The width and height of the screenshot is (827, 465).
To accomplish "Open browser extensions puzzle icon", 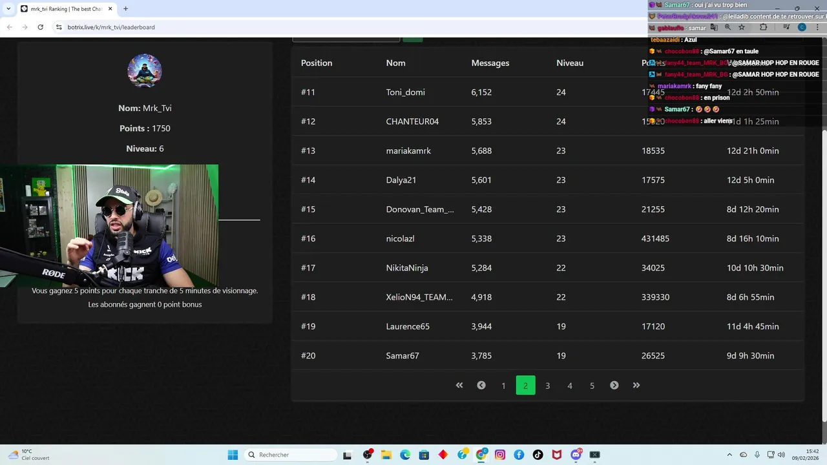I will pyautogui.click(x=763, y=27).
